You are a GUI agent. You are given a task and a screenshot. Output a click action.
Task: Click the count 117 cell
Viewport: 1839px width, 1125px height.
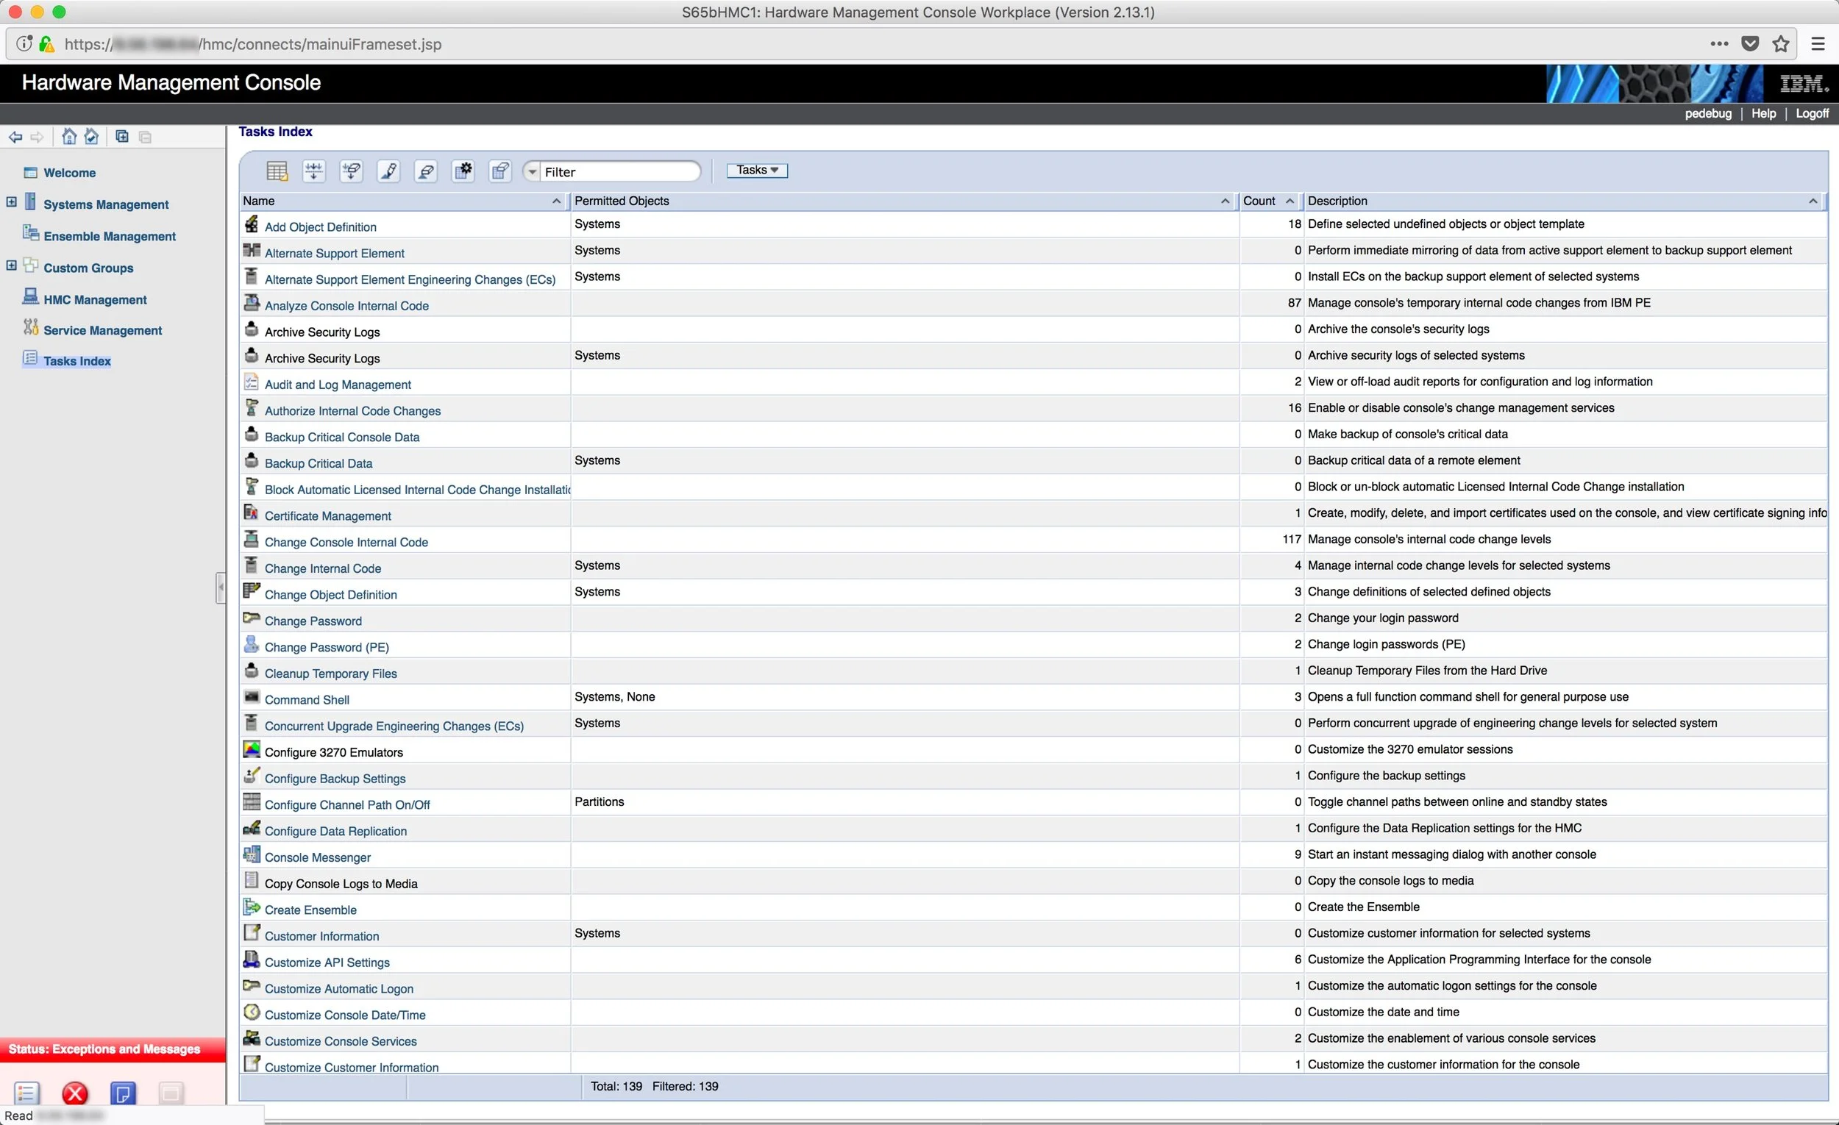pos(1291,540)
